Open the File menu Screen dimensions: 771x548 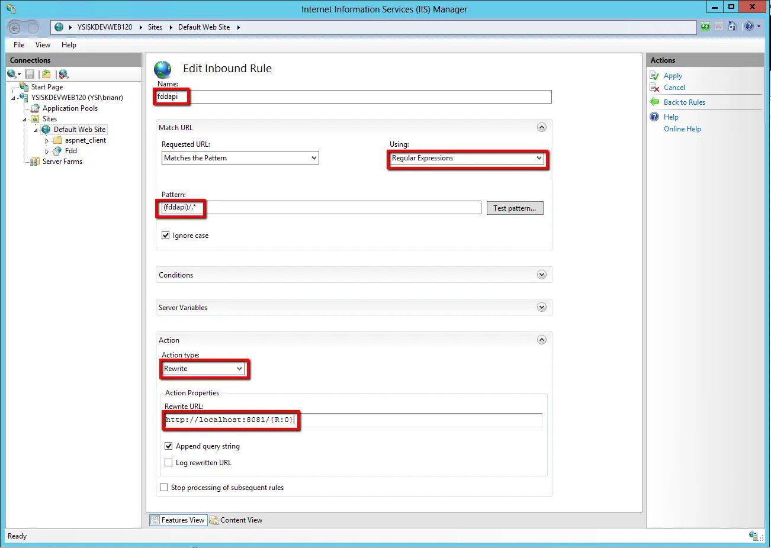coord(19,45)
